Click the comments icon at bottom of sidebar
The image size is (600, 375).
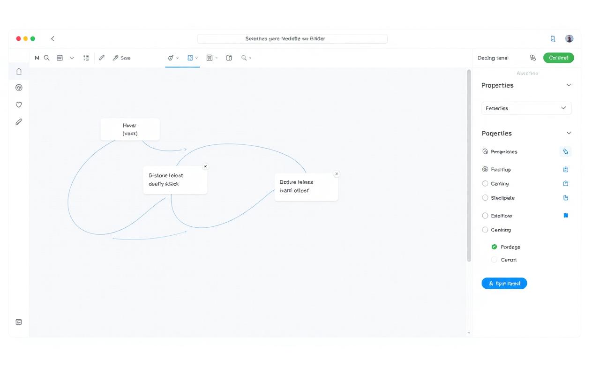tap(19, 322)
